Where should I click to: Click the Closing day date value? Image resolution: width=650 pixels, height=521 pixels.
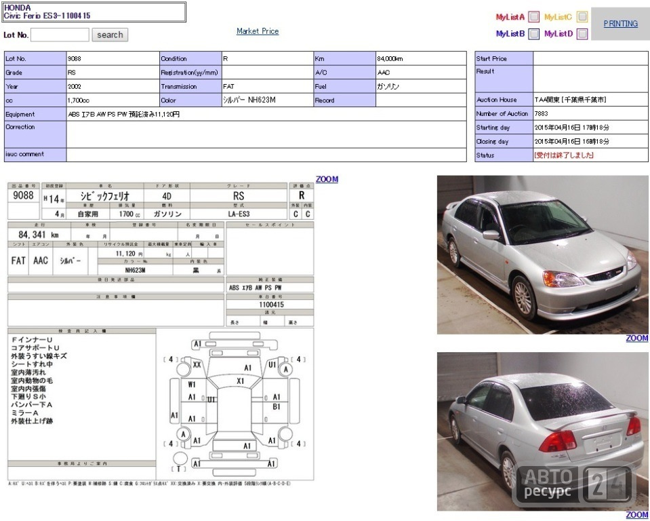click(571, 142)
